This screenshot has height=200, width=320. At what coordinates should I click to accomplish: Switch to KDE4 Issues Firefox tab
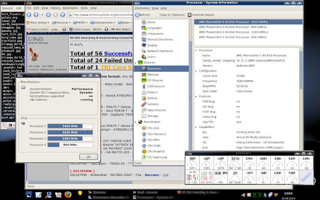pyautogui.click(x=88, y=29)
